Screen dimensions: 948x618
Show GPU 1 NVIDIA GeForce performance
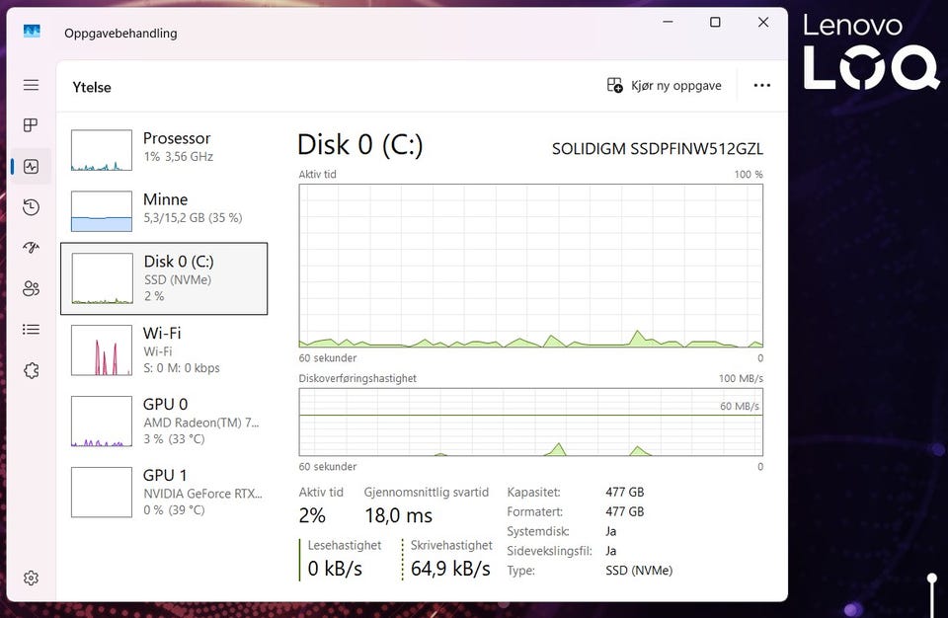(x=164, y=493)
